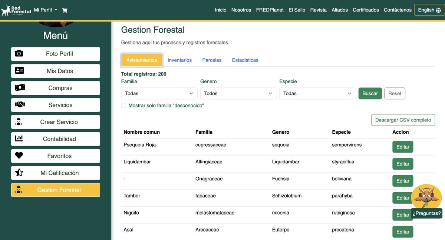Click the precatoria species cell

(x=343, y=230)
